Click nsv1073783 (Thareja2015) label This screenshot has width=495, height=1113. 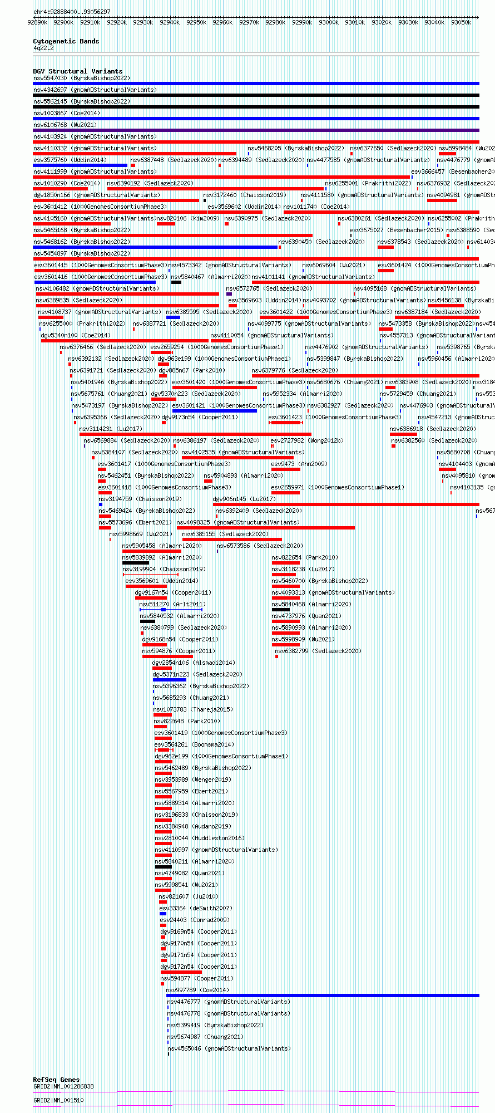click(x=193, y=709)
